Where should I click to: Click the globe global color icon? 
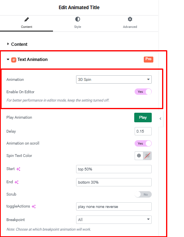pyautogui.click(x=139, y=156)
